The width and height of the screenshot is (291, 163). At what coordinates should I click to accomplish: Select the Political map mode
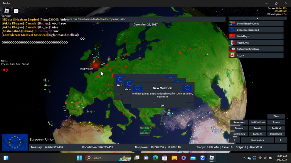(276, 128)
